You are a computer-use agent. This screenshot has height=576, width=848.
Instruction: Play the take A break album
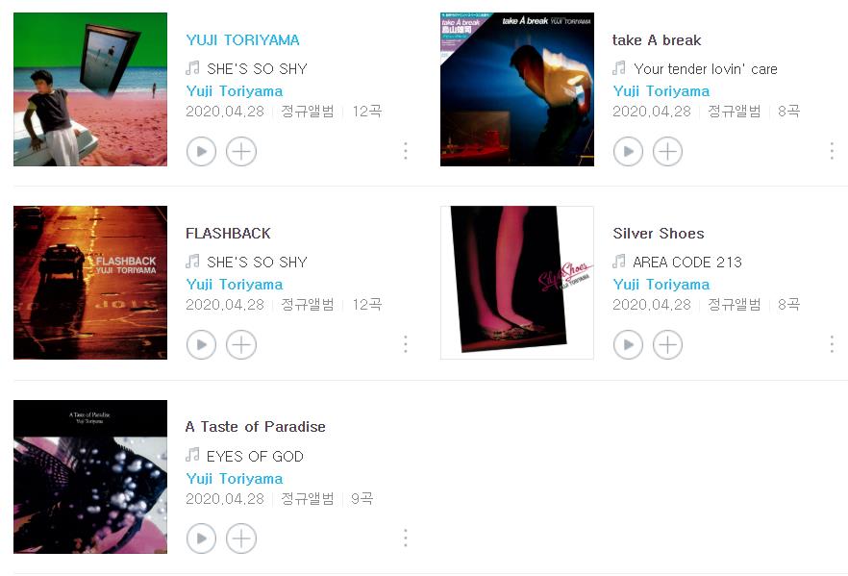point(629,151)
